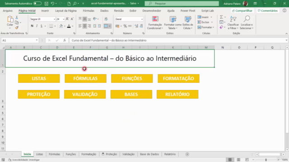Toggle Italic I formatting

click(37, 26)
